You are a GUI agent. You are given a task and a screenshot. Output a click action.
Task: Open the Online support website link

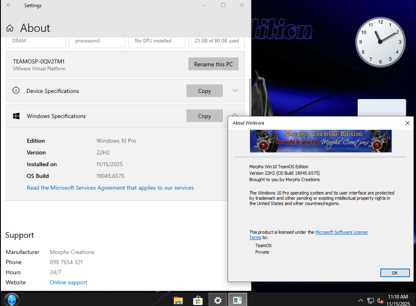tap(69, 282)
